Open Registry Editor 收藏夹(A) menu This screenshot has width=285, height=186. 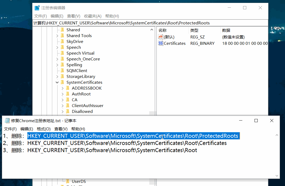[93, 16]
